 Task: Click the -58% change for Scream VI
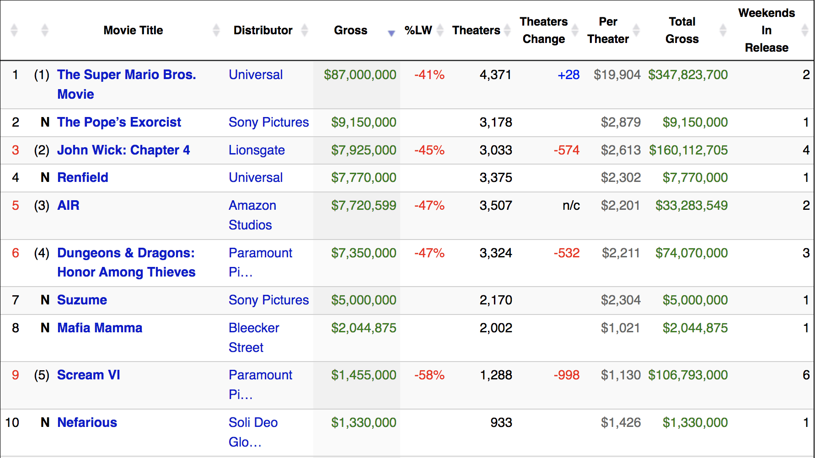(x=429, y=375)
